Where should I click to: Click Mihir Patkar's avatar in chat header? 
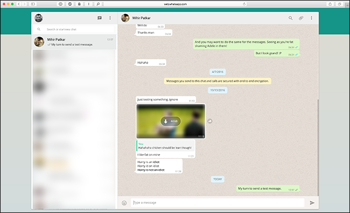coord(125,18)
